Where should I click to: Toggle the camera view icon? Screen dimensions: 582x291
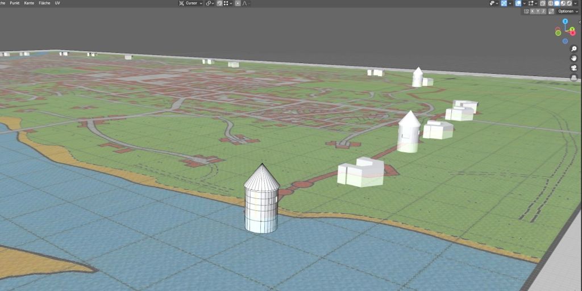[x=574, y=68]
